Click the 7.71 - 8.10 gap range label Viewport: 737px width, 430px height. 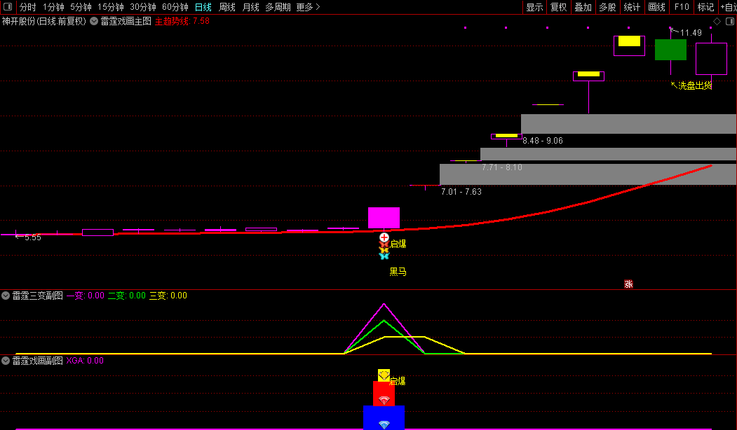(x=502, y=167)
